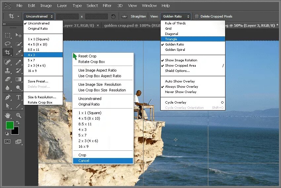Screen dimensions: 281x188
Task: Select the Line tool
Action: pyautogui.click(x=18, y=106)
